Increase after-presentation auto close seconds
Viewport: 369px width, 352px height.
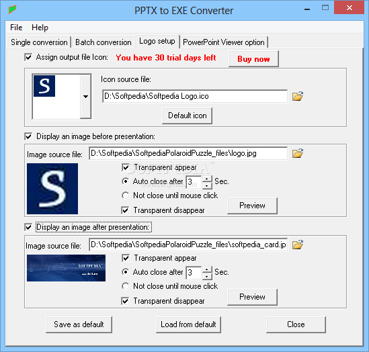[207, 269]
